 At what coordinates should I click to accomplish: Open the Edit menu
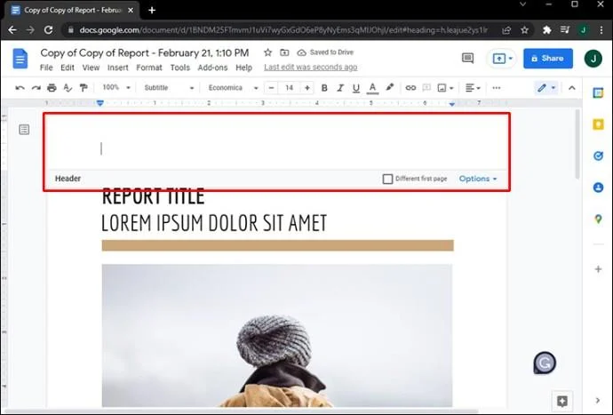68,68
